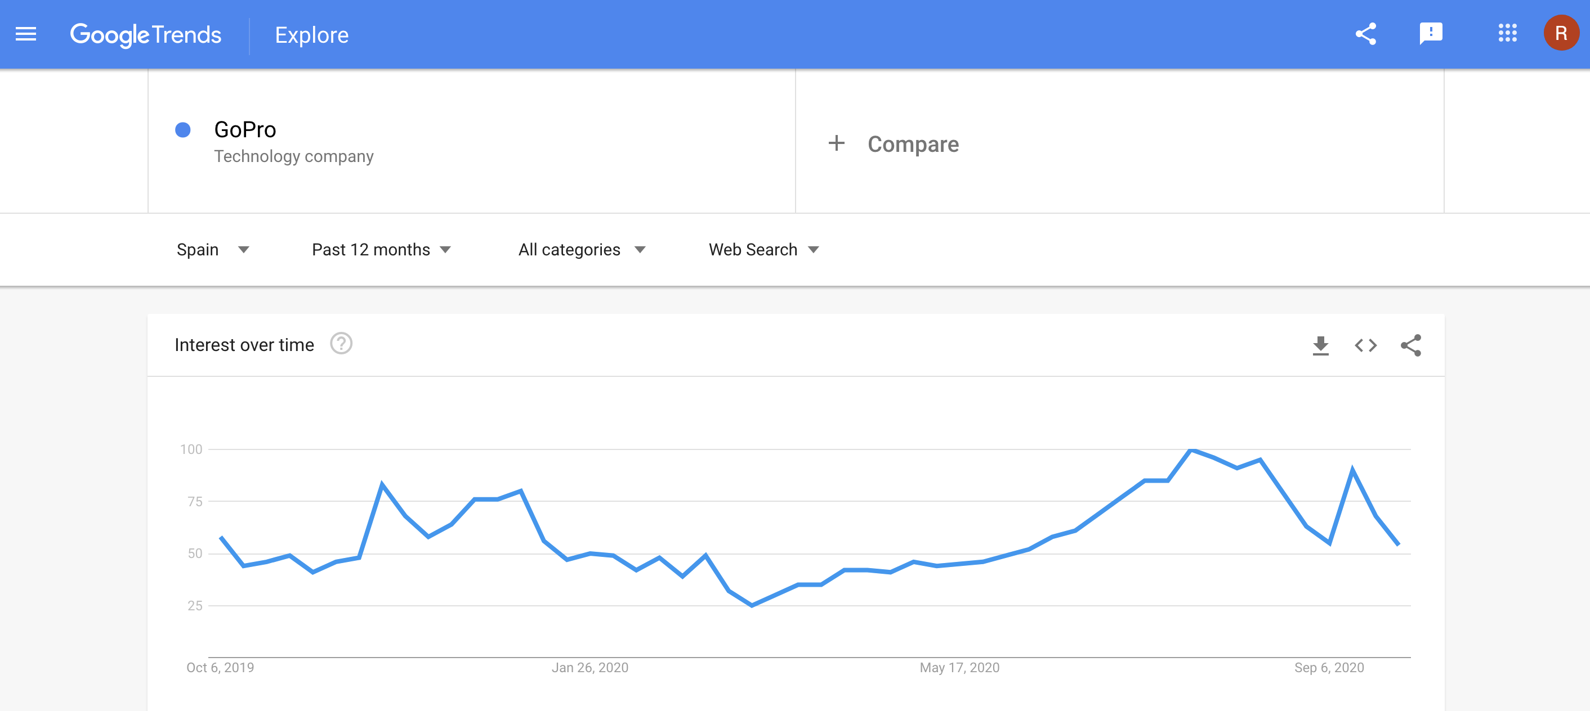Expand the All categories dropdown
Screen dimensions: 1590x711
coord(582,250)
